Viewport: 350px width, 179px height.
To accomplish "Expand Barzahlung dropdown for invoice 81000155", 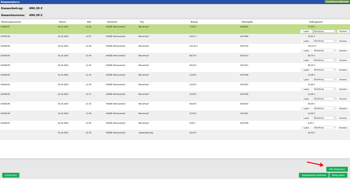I will (x=325, y=51).
